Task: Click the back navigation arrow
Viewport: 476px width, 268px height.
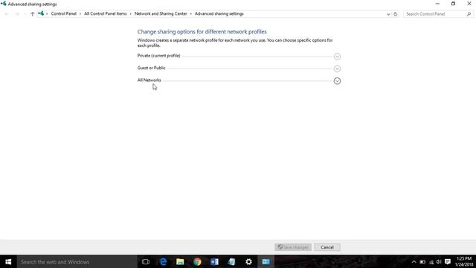Action: (7, 14)
